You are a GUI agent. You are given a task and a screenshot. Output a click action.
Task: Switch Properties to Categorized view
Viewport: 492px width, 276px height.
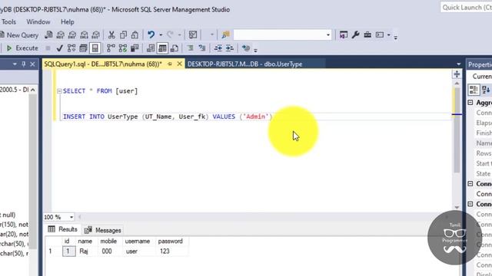pyautogui.click(x=474, y=90)
